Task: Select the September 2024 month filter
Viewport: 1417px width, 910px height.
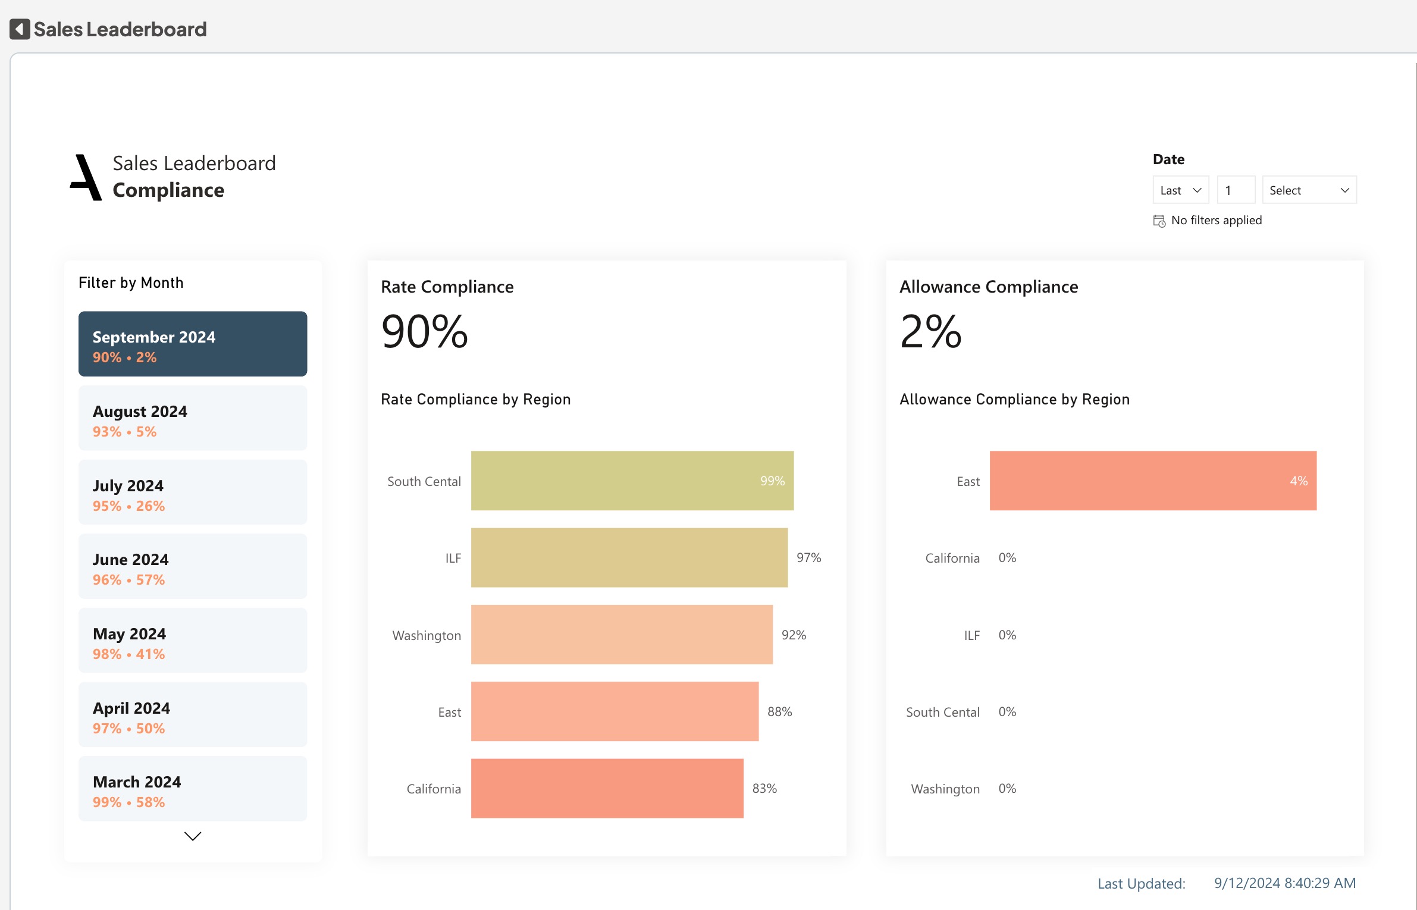Action: pyautogui.click(x=193, y=344)
